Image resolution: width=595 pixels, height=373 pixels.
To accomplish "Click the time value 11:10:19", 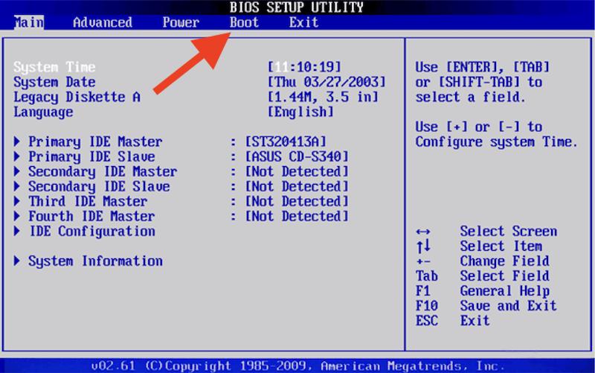I will 304,67.
